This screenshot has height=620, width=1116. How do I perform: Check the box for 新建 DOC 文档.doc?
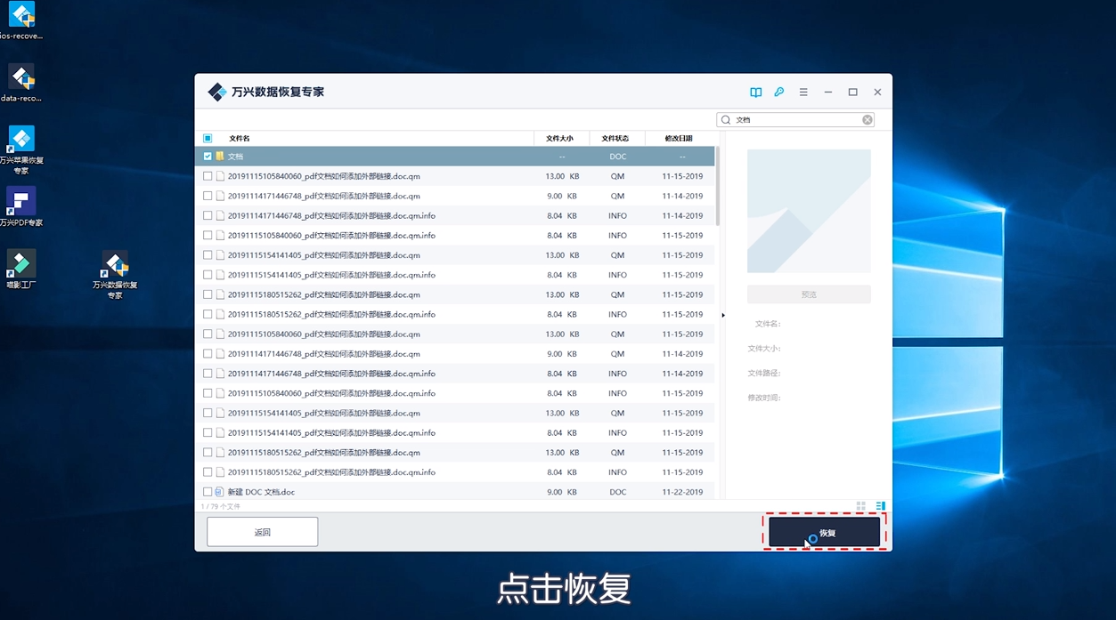point(208,492)
